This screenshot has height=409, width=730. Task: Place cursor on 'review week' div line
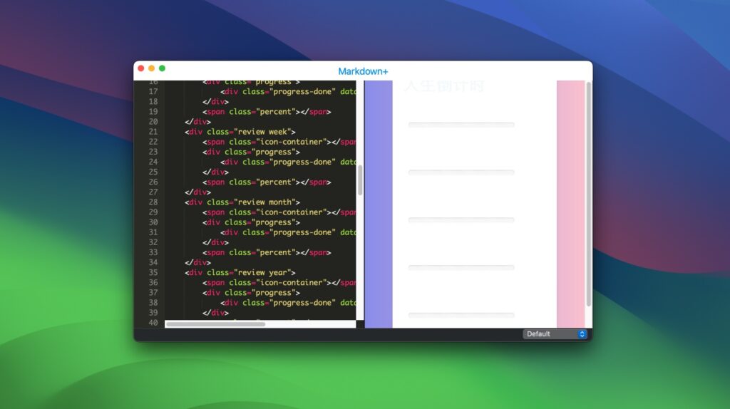(240, 132)
